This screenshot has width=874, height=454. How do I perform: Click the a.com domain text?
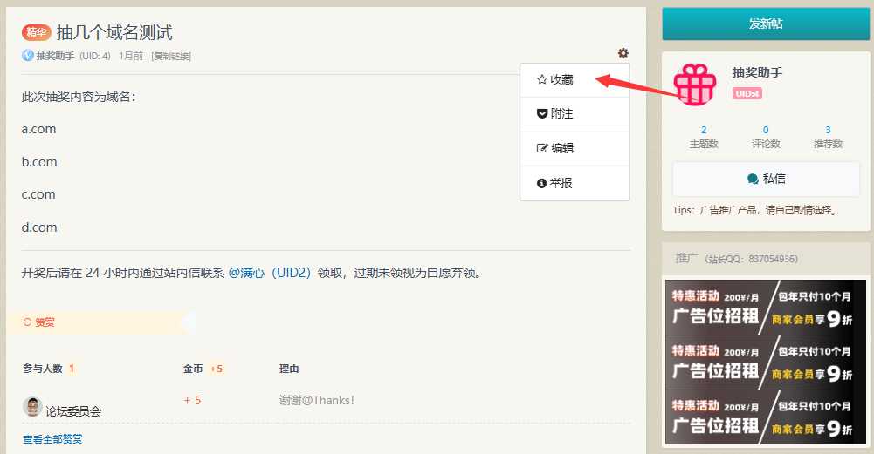point(38,129)
